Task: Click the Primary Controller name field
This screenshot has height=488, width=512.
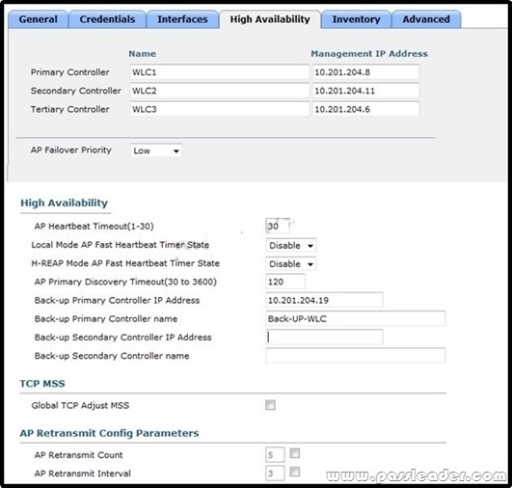Action: [220, 72]
